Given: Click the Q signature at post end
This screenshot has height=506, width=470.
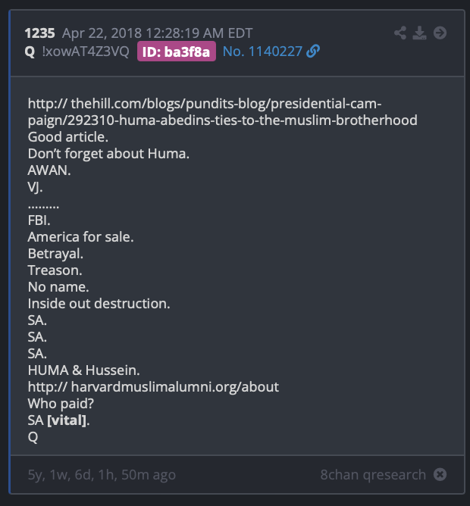Looking at the screenshot, I should tap(33, 437).
